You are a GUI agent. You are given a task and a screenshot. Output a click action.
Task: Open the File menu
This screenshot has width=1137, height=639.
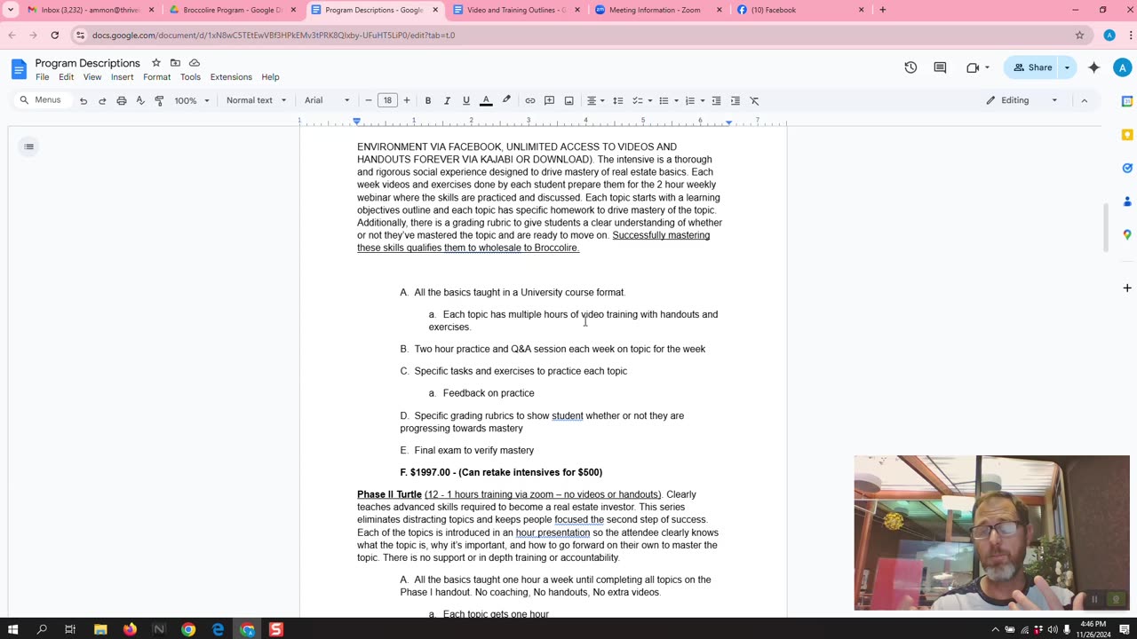coord(42,77)
